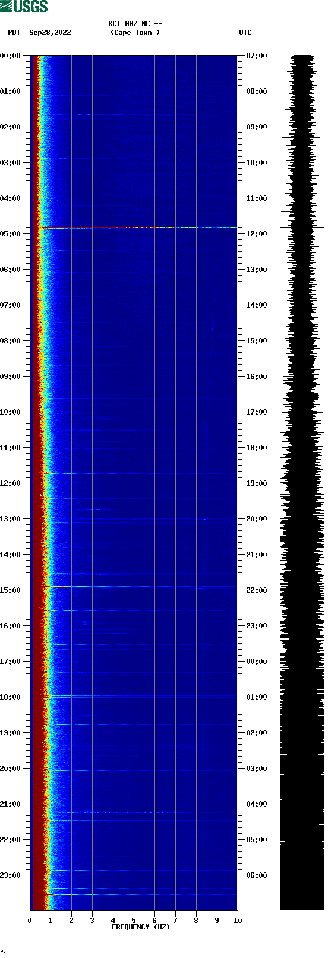This screenshot has width=328, height=958.
Task: Click the UTC time label 01:00
Action: coord(257,697)
